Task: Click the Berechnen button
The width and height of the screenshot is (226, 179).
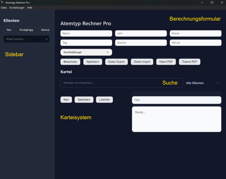Action: point(70,62)
